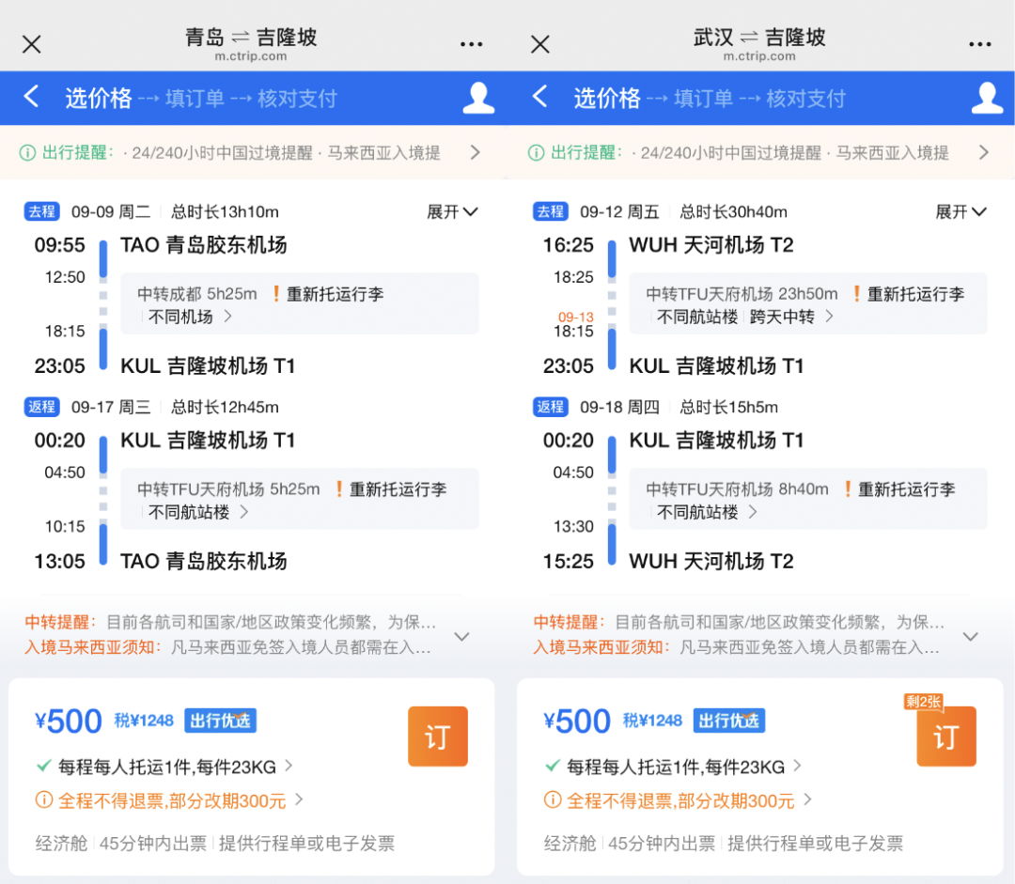The height and width of the screenshot is (884, 1015).
Task: Open more options (...) on Wuhan page header
Action: (x=980, y=44)
